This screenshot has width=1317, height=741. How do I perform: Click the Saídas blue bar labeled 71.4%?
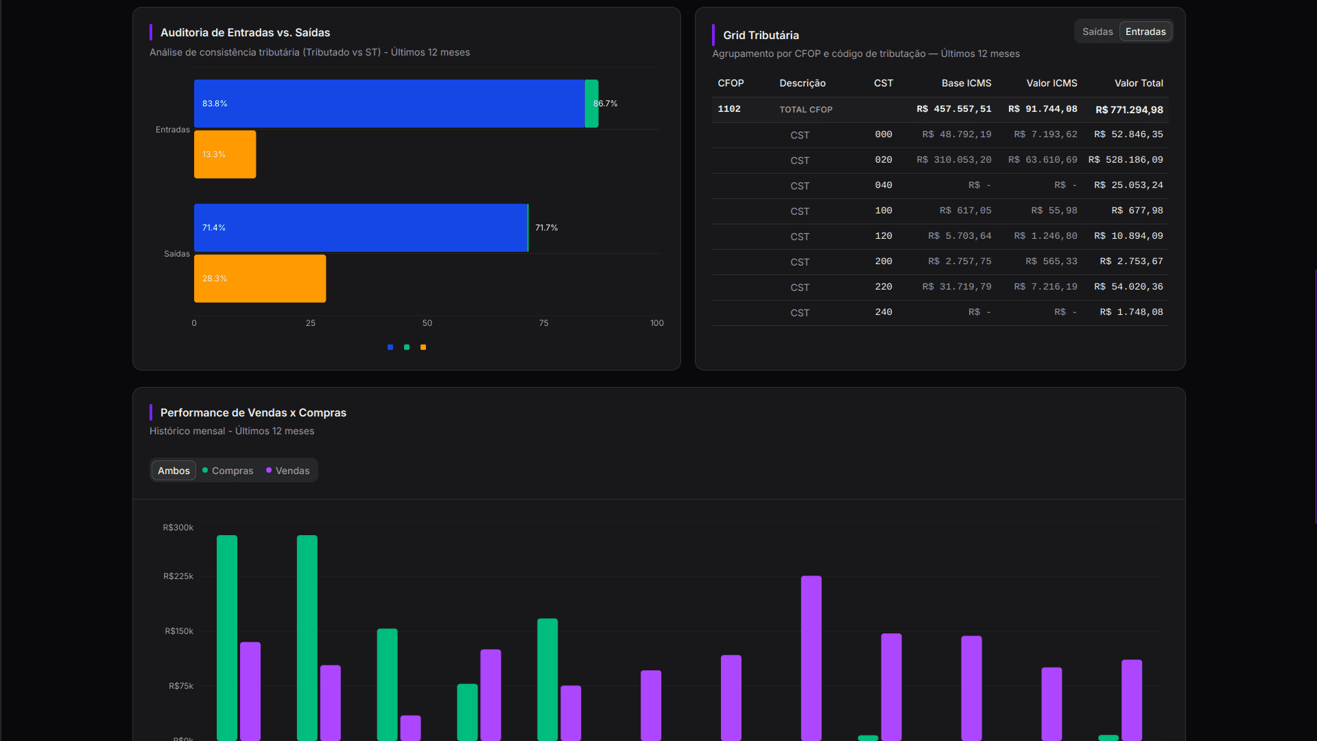(360, 228)
